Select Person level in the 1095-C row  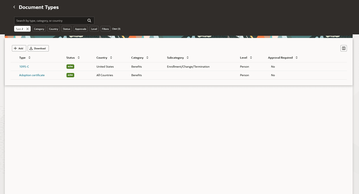pyautogui.click(x=244, y=67)
